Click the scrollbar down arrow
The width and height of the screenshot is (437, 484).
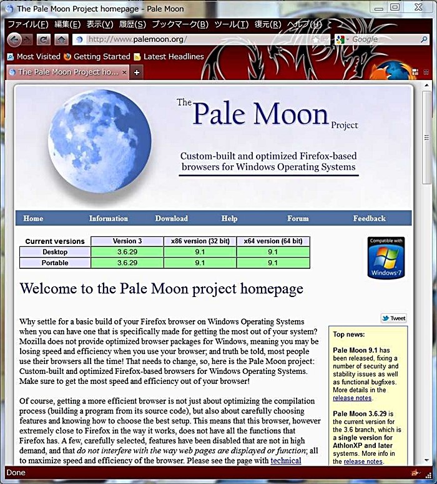[427, 460]
